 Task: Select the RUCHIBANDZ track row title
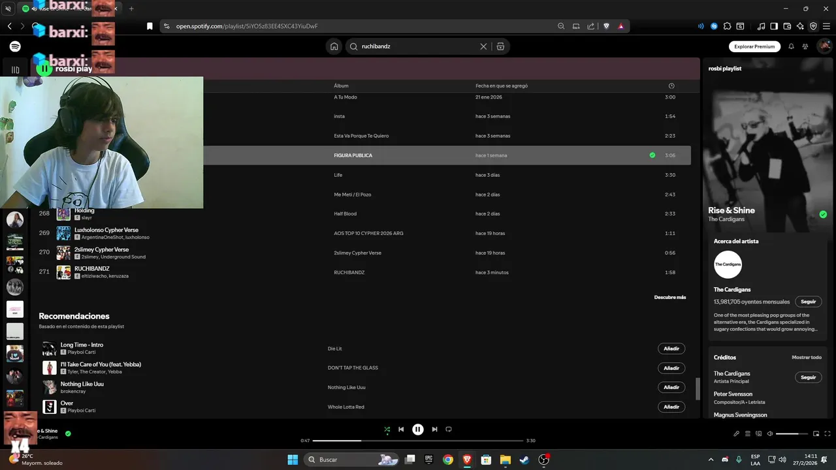pos(91,268)
